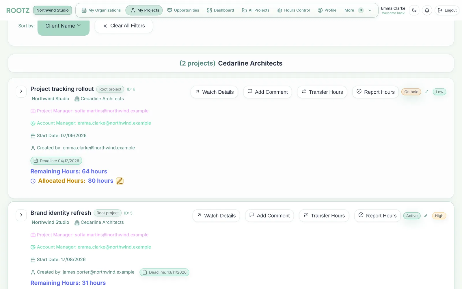The height and width of the screenshot is (289, 462).
Task: Expand the Brand identity refresh row
Action: click(21, 215)
